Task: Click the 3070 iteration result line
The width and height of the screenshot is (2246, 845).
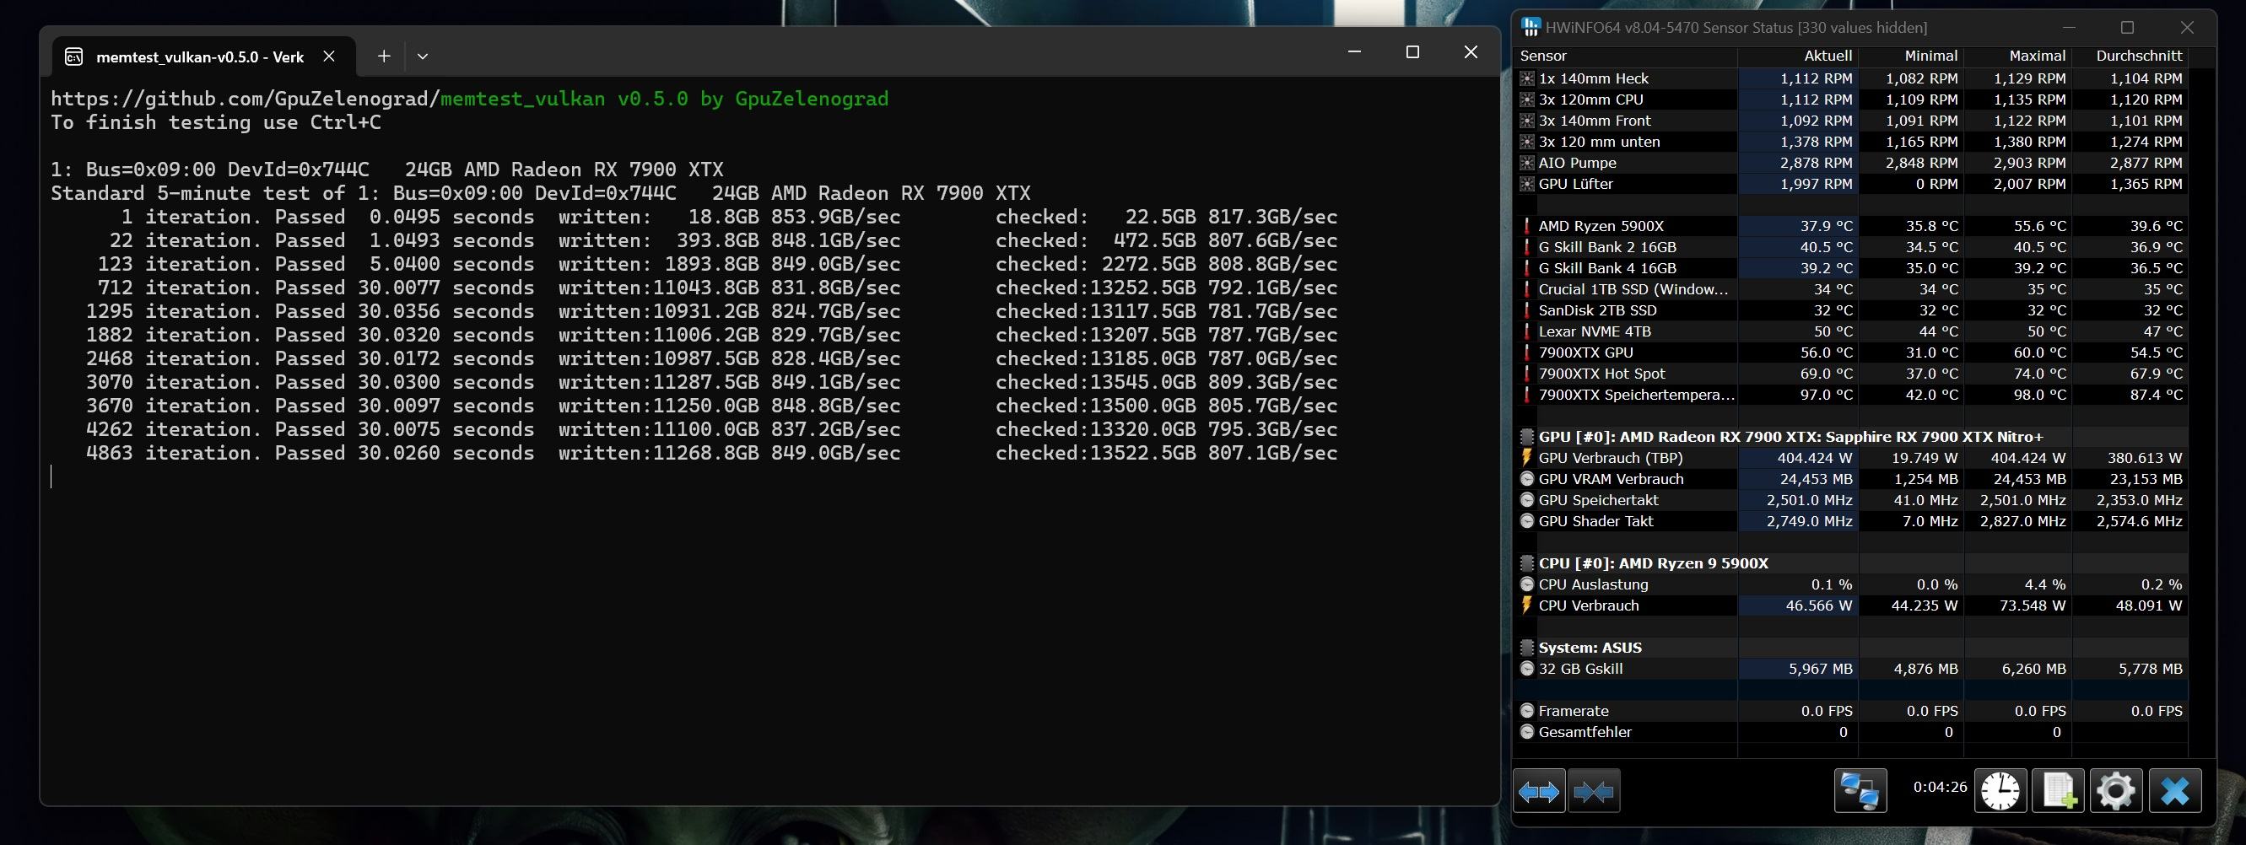Action: [711, 382]
